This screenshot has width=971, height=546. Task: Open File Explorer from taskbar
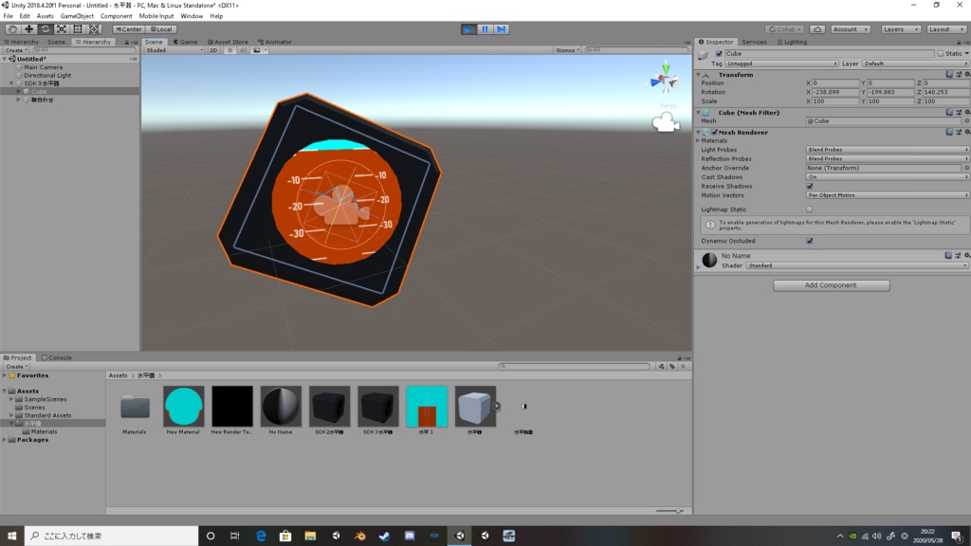[x=310, y=536]
